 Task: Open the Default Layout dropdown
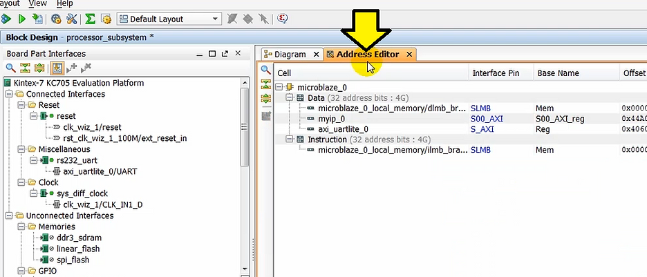[x=169, y=19]
